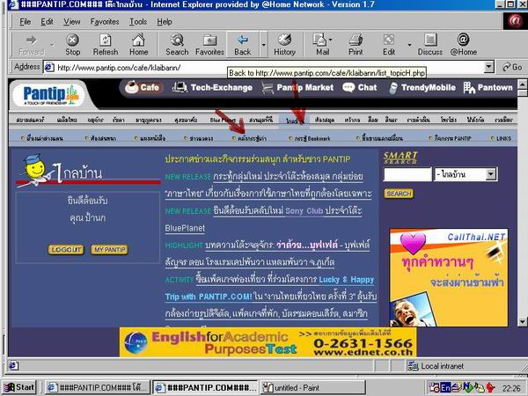Viewport: 528px width, 396px height.
Task: Open the TrendyMobile section
Action: [422, 87]
